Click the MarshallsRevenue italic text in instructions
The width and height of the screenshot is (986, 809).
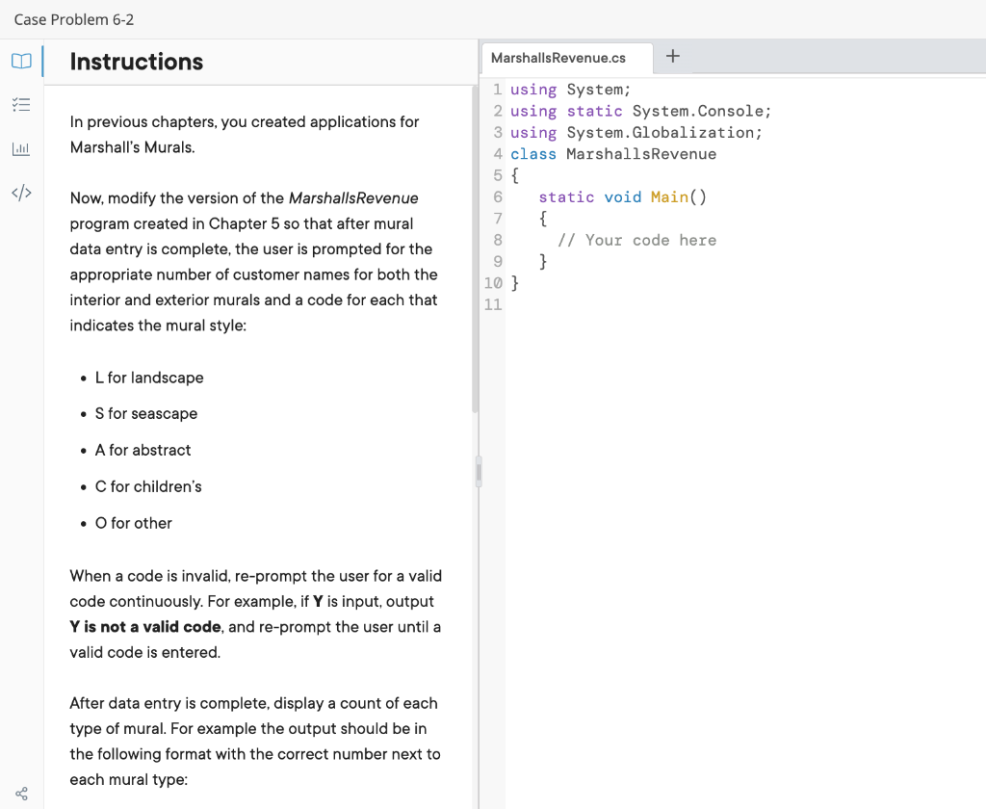[x=353, y=197]
